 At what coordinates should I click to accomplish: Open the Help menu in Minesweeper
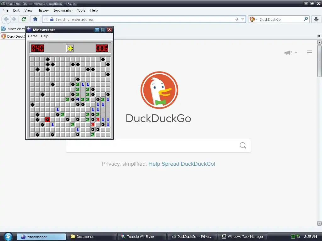45,36
